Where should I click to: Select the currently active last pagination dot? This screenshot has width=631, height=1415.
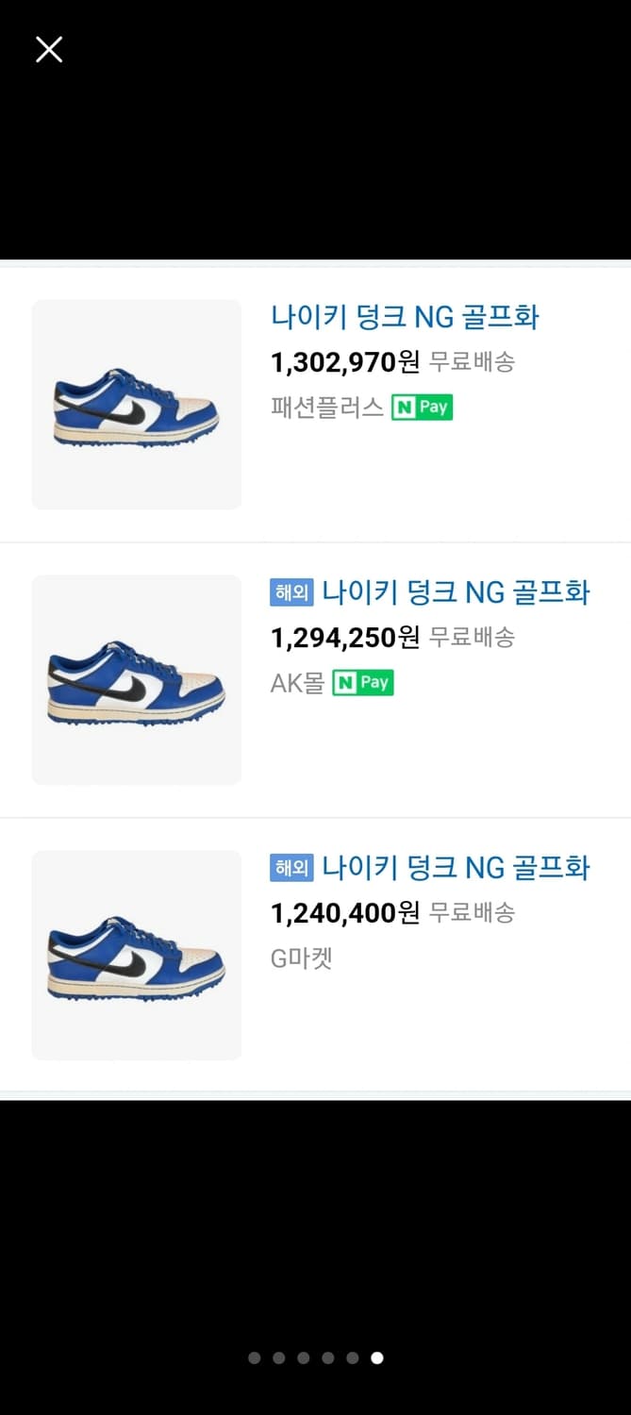pos(376,1357)
